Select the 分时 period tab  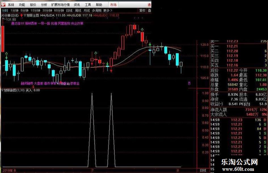pyautogui.click(x=5, y=11)
